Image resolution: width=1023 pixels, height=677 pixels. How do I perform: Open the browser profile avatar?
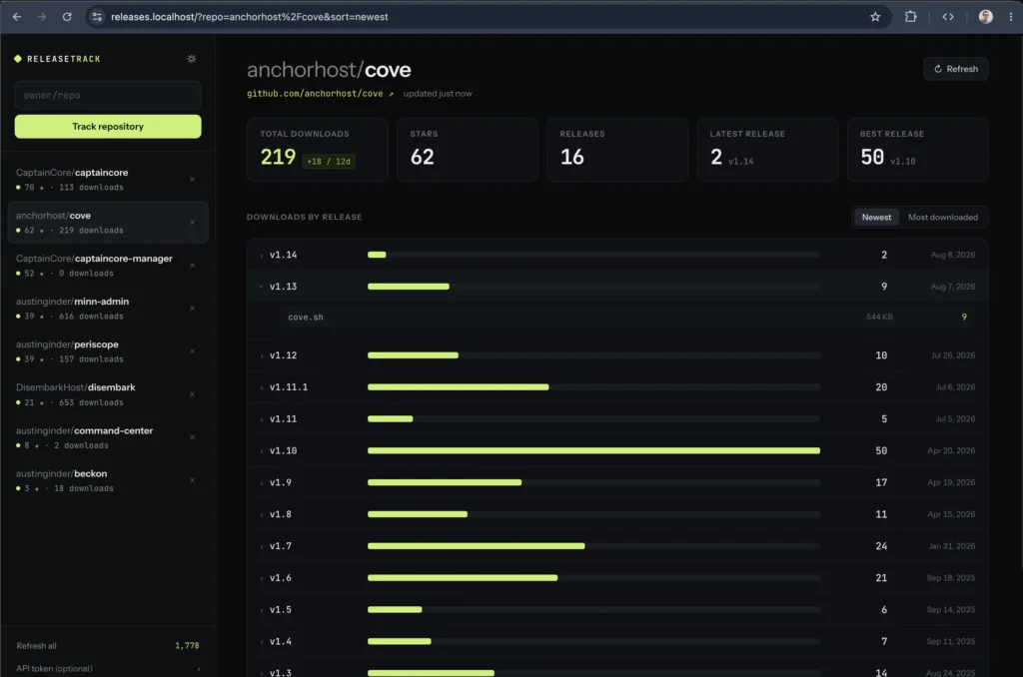(986, 17)
